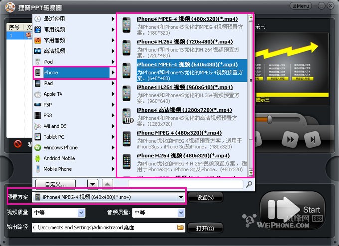Click phone icon of iPhone MPEG-4 (480x320)
Image resolution: width=339 pixels, height=246 pixels.
pos(127,139)
